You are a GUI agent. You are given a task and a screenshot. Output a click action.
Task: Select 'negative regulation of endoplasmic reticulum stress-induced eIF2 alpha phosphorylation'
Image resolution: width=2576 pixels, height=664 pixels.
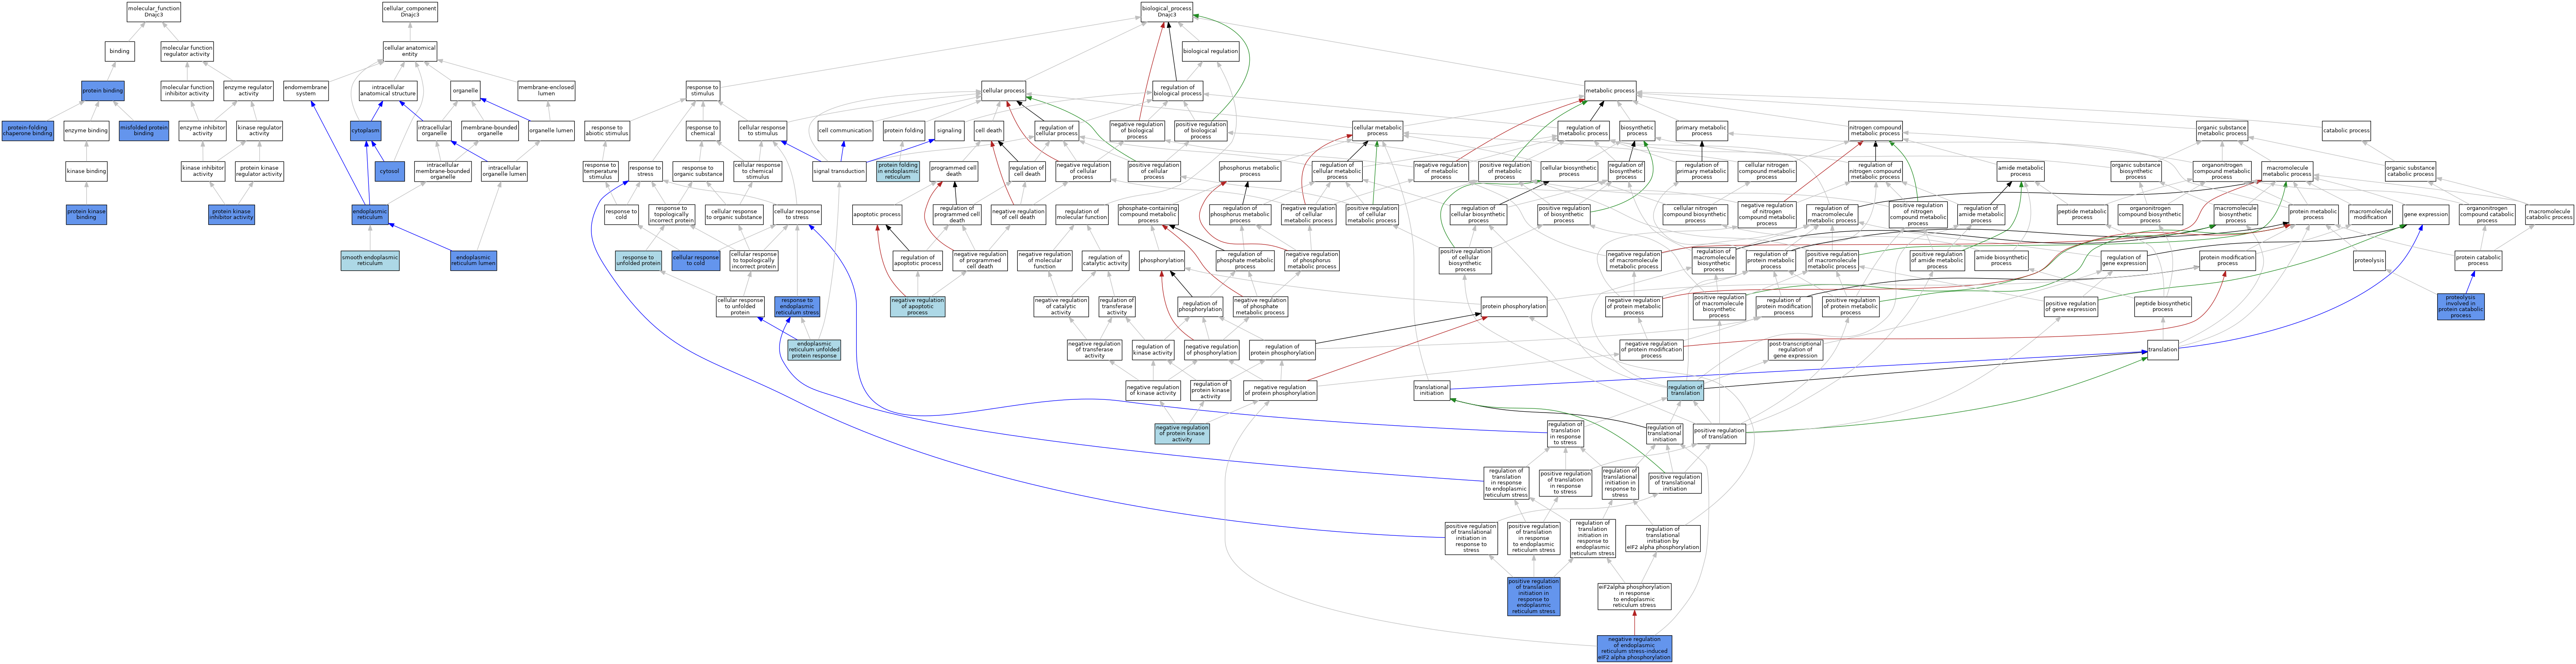(1634, 649)
